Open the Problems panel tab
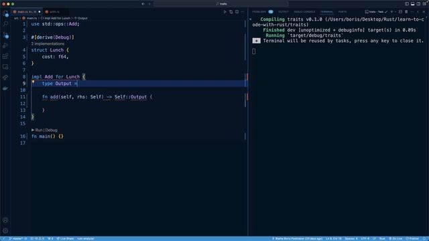 [262, 12]
